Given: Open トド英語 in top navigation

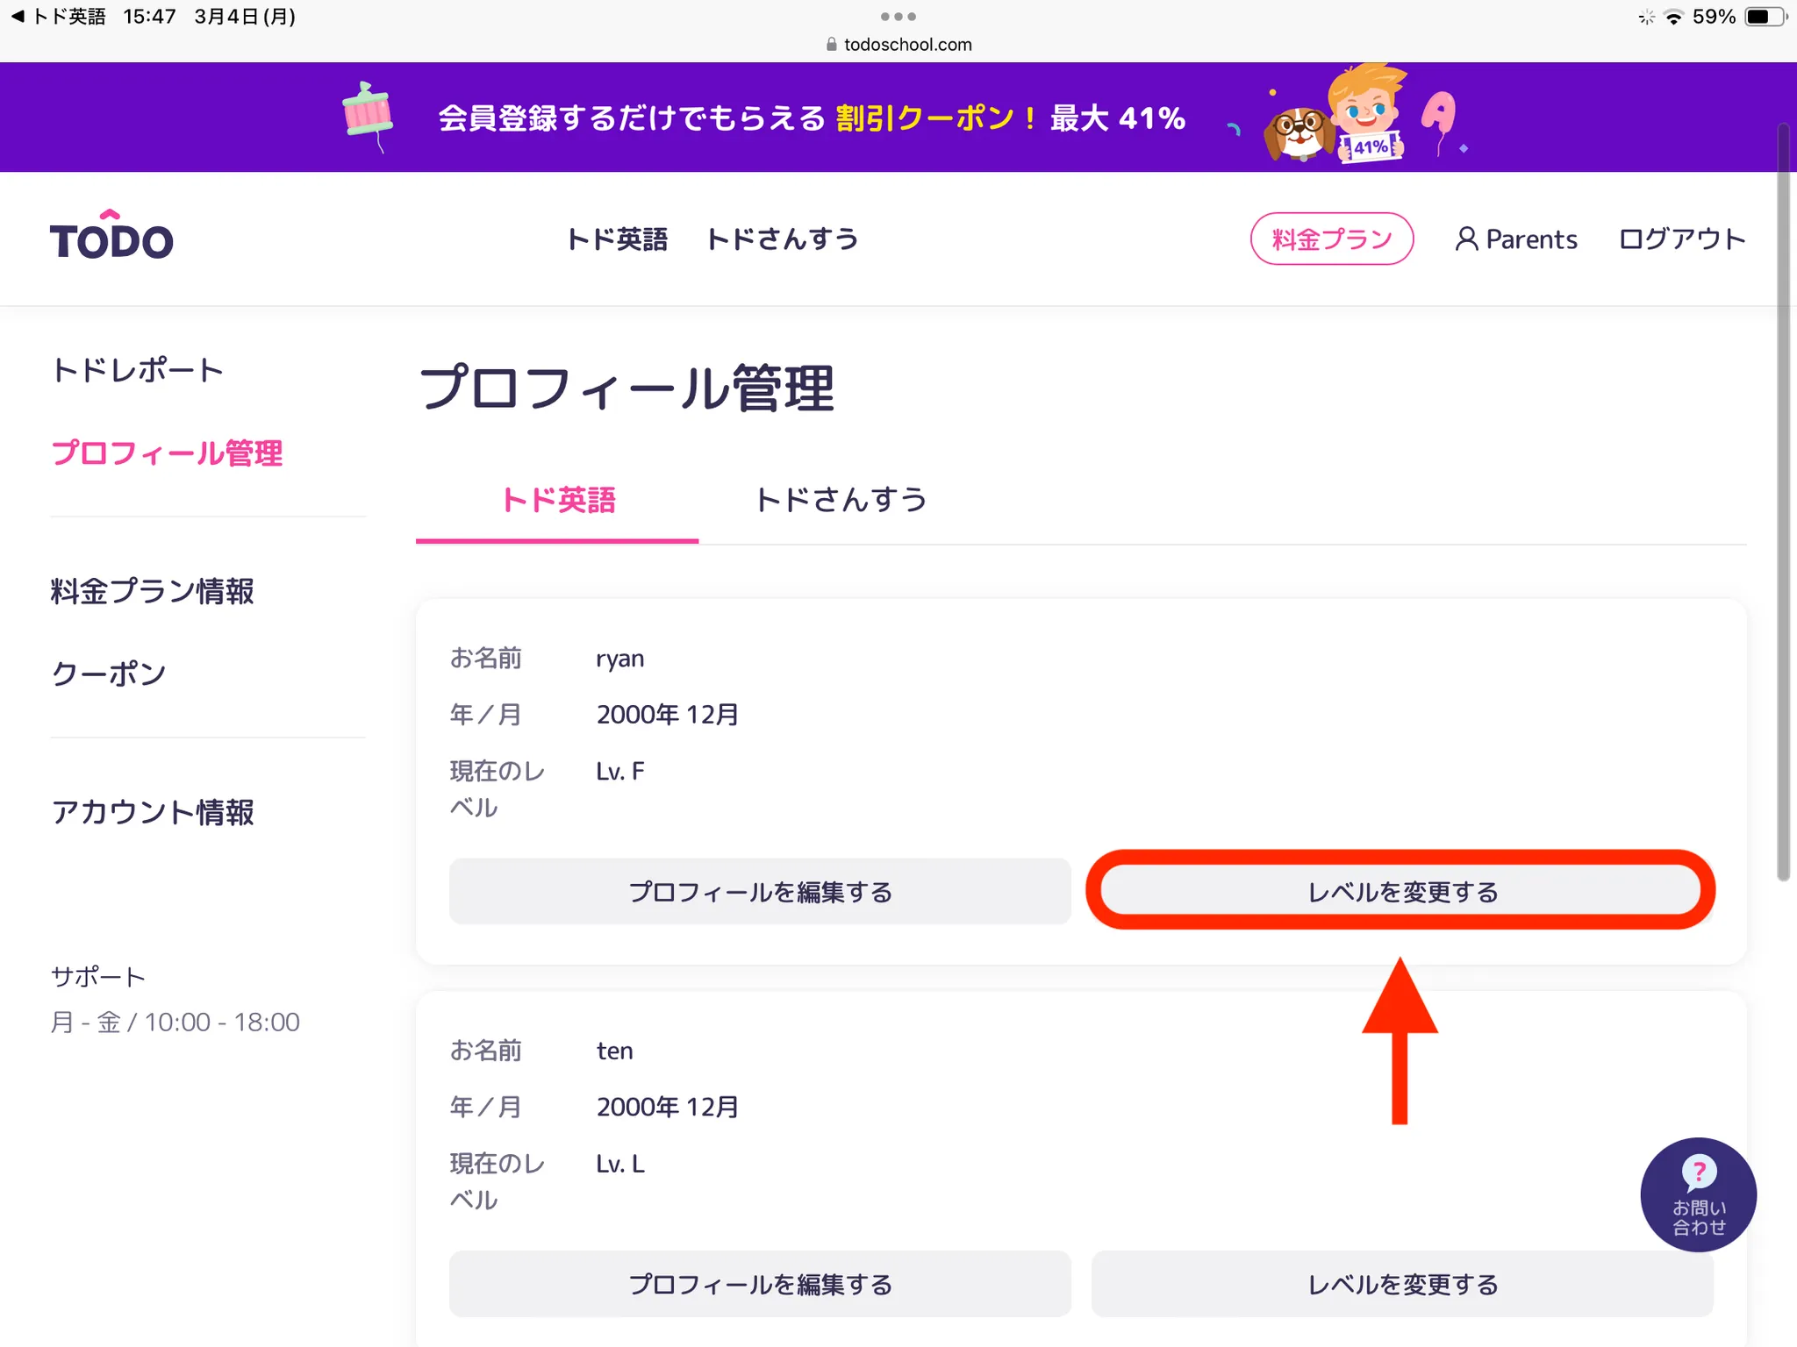Looking at the screenshot, I should coord(617,239).
